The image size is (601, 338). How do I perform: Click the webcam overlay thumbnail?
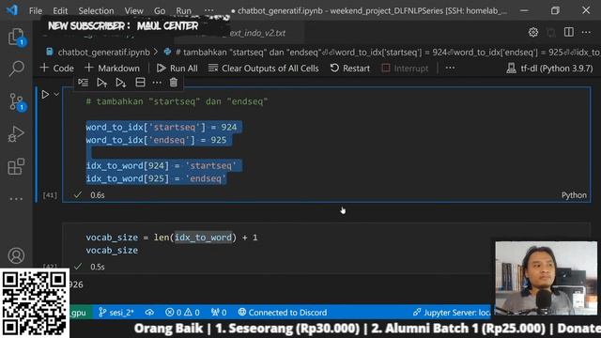(547, 278)
